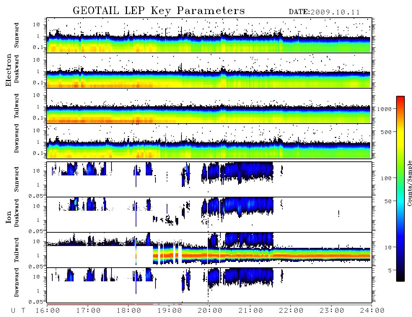The image size is (412, 317).
Task: Click the Electron Sunward panel label
Action: 17,35
